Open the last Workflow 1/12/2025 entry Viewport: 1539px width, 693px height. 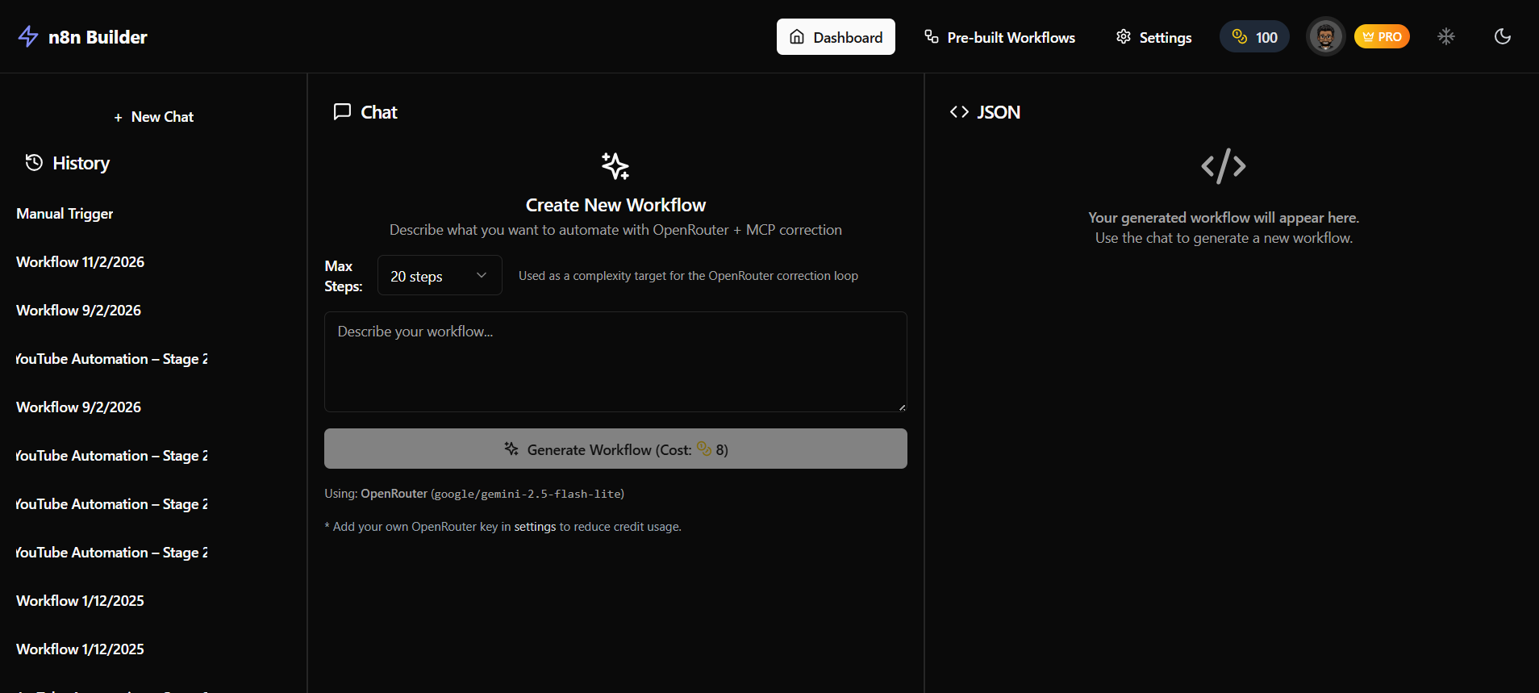80,649
